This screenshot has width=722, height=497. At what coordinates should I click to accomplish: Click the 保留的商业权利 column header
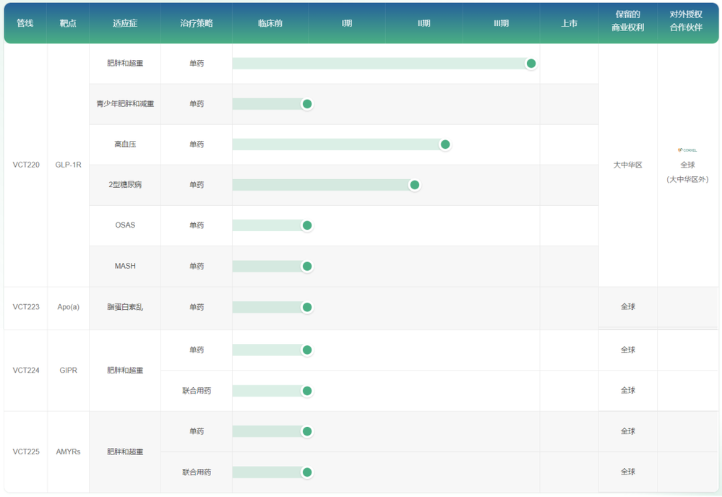click(627, 21)
